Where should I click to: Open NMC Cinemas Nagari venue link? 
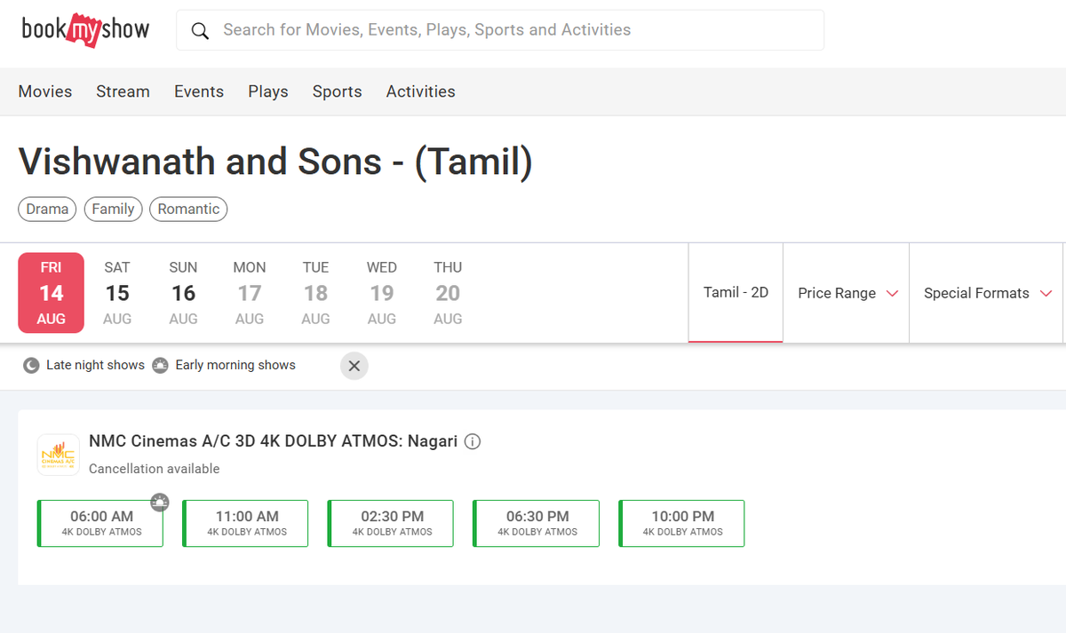273,441
